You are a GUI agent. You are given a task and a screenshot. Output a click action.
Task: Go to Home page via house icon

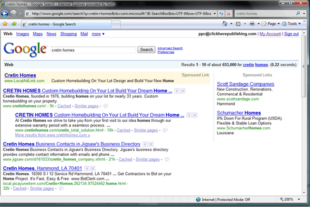point(225,24)
